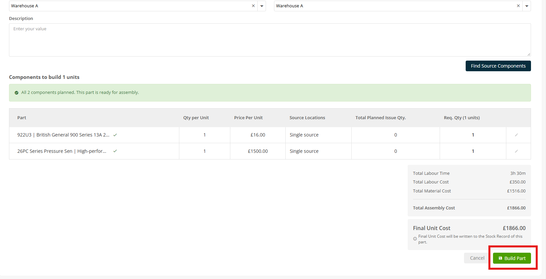The width and height of the screenshot is (546, 279).
Task: Expand the left Warehouse A dropdown
Action: [x=262, y=6]
